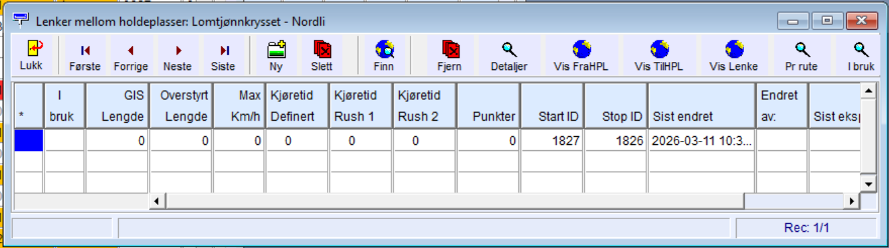Click the Rec: 1/1 status indicator
The width and height of the screenshot is (889, 248).
[806, 228]
